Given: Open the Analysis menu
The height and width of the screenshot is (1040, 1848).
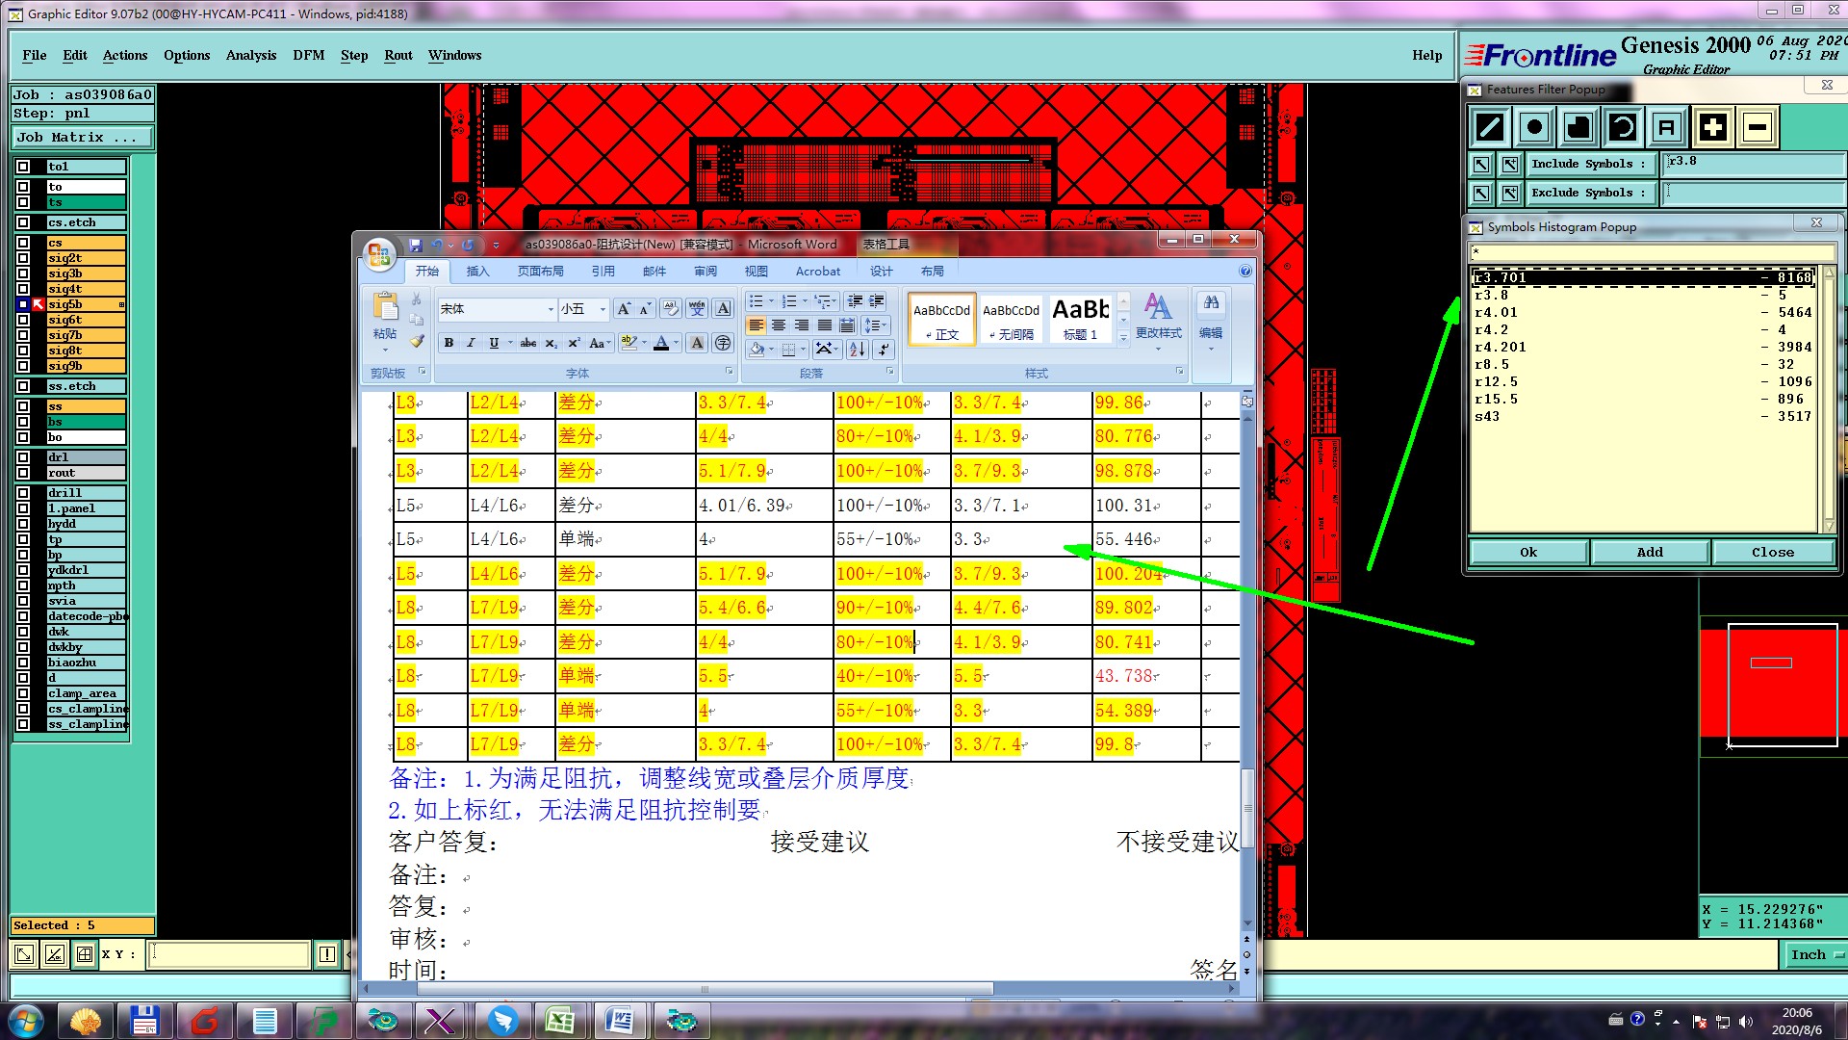Looking at the screenshot, I should click(250, 55).
